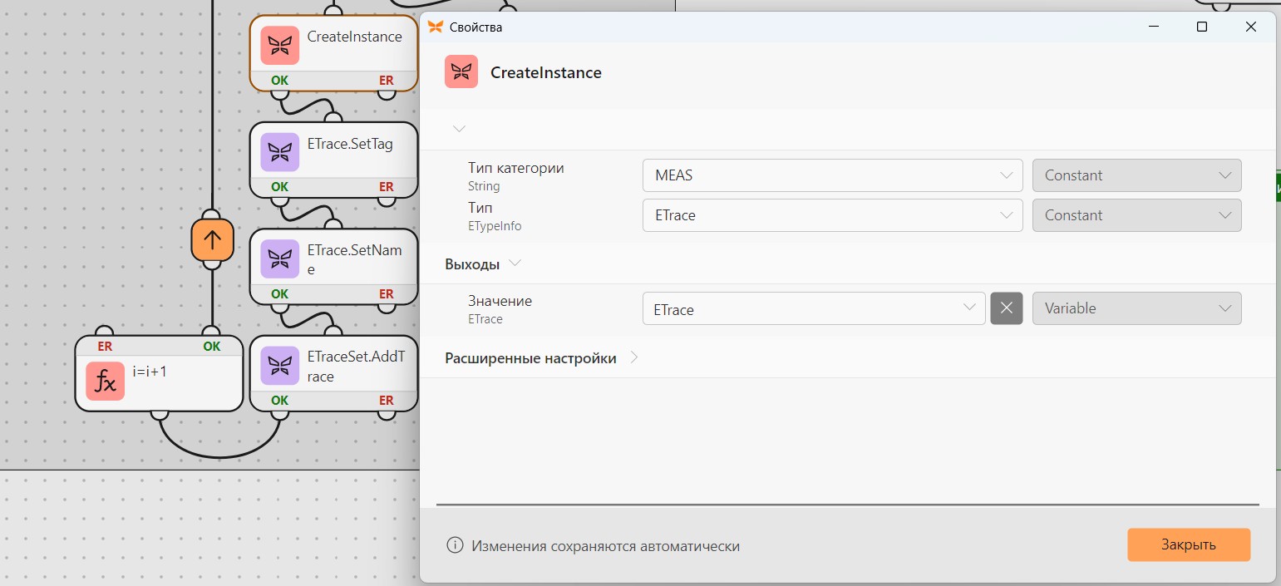Click the Закрыть button
The width and height of the screenshot is (1281, 586).
point(1189,544)
